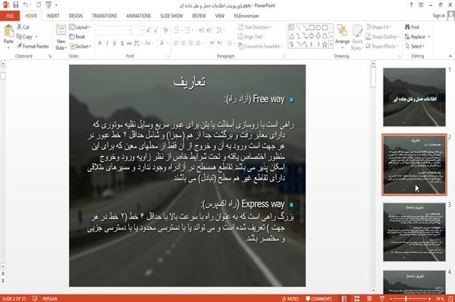
Task: Open the font name combo box
Action: (114, 30)
